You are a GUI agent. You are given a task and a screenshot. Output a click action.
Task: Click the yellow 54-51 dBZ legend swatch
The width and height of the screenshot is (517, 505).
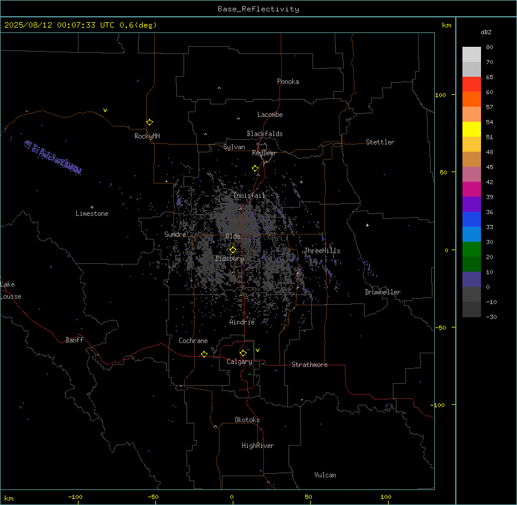point(471,129)
